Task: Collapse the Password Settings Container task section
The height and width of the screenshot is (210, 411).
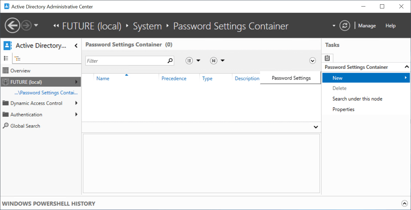Action: coord(406,67)
